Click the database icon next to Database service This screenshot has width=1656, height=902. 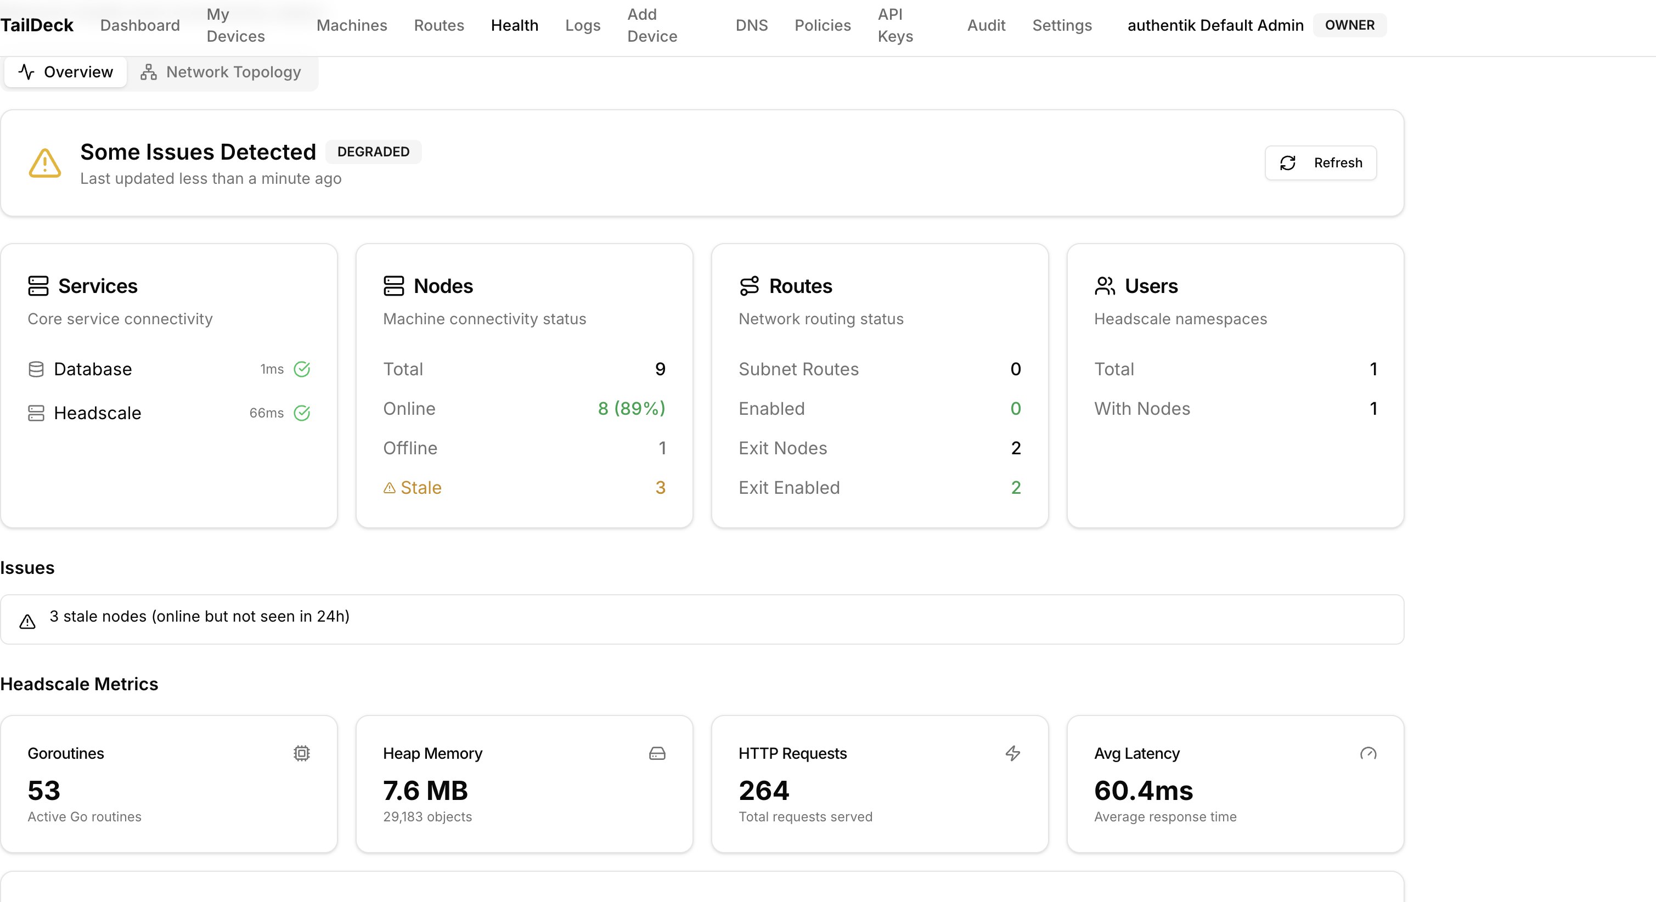coord(37,369)
